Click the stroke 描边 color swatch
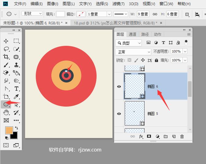206x164 pixels. coord(81,14)
